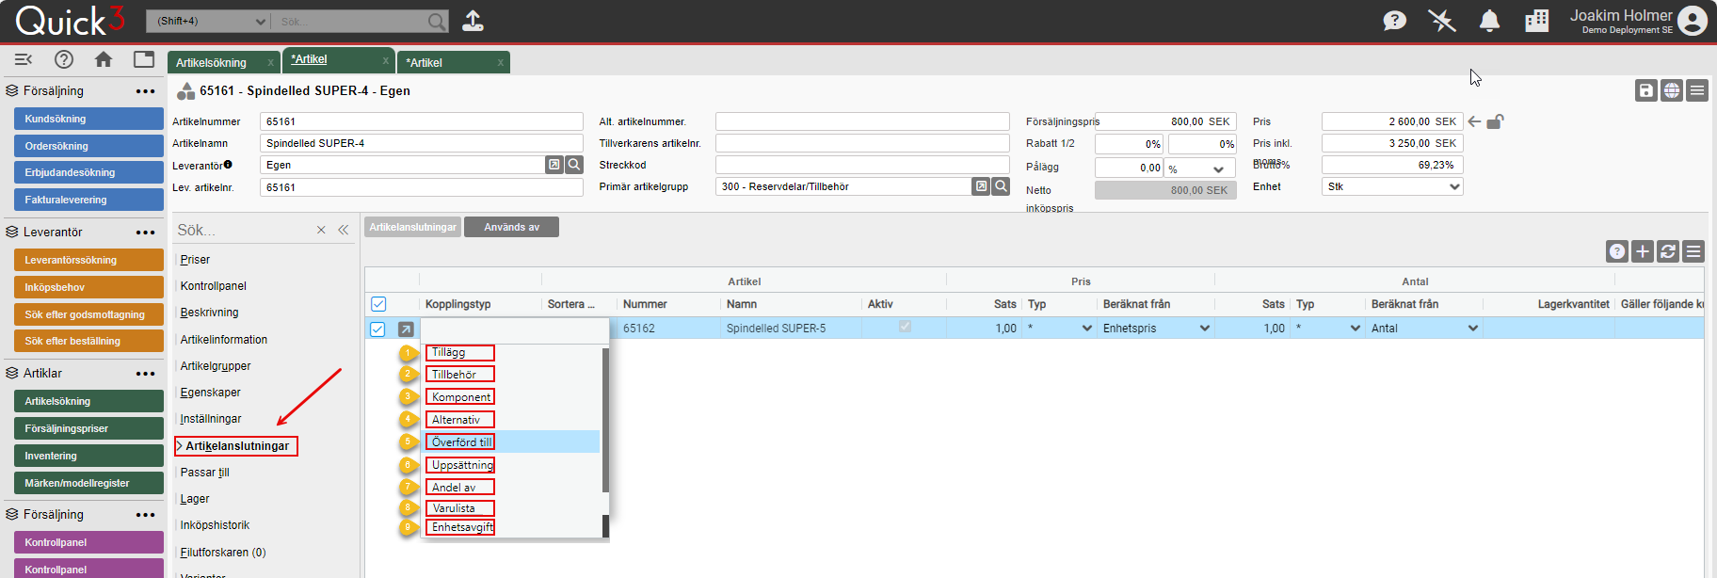Choose Komponent in Kopplingstyp list

[x=460, y=397]
